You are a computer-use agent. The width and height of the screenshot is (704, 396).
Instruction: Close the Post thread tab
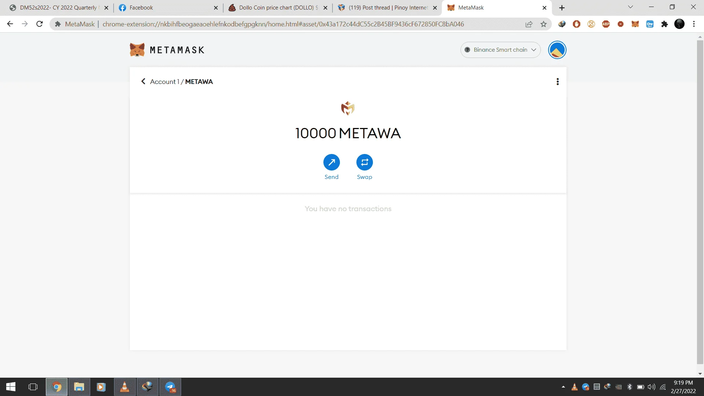pyautogui.click(x=435, y=8)
